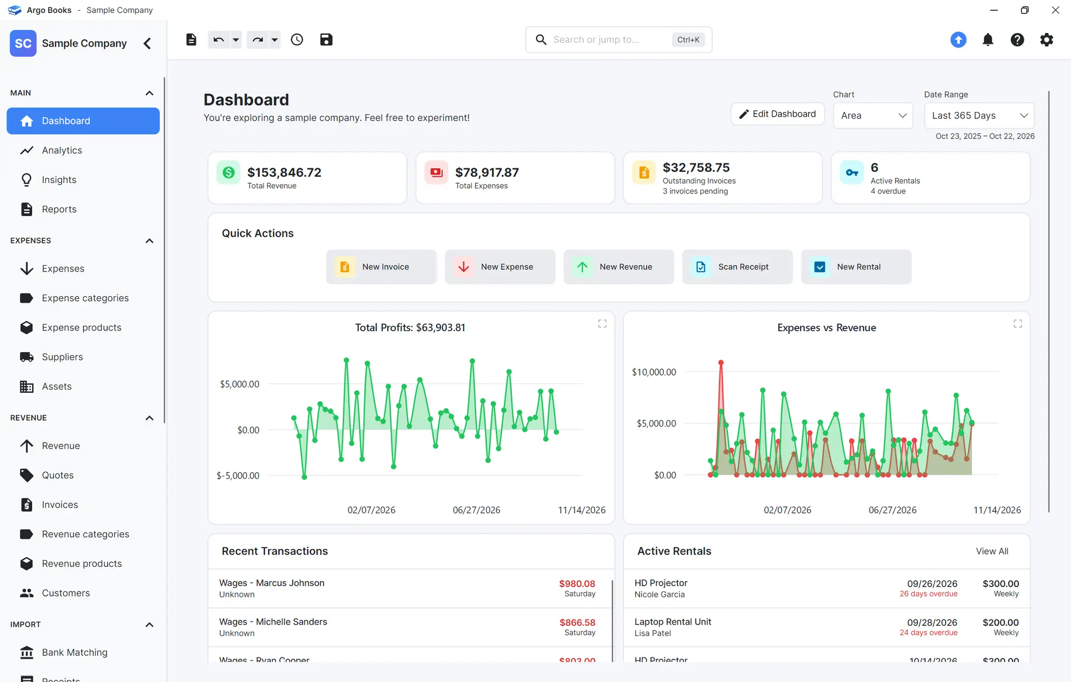This screenshot has height=682, width=1071.
Task: Click the New Invoice quick action
Action: click(x=381, y=267)
